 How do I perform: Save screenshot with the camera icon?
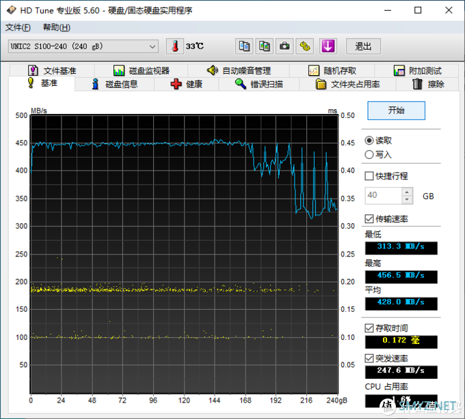click(284, 46)
